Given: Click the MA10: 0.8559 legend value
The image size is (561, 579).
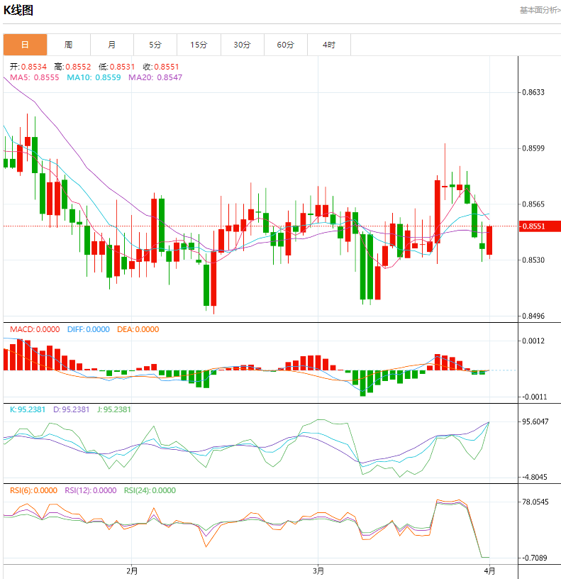Looking at the screenshot, I should tap(94, 77).
